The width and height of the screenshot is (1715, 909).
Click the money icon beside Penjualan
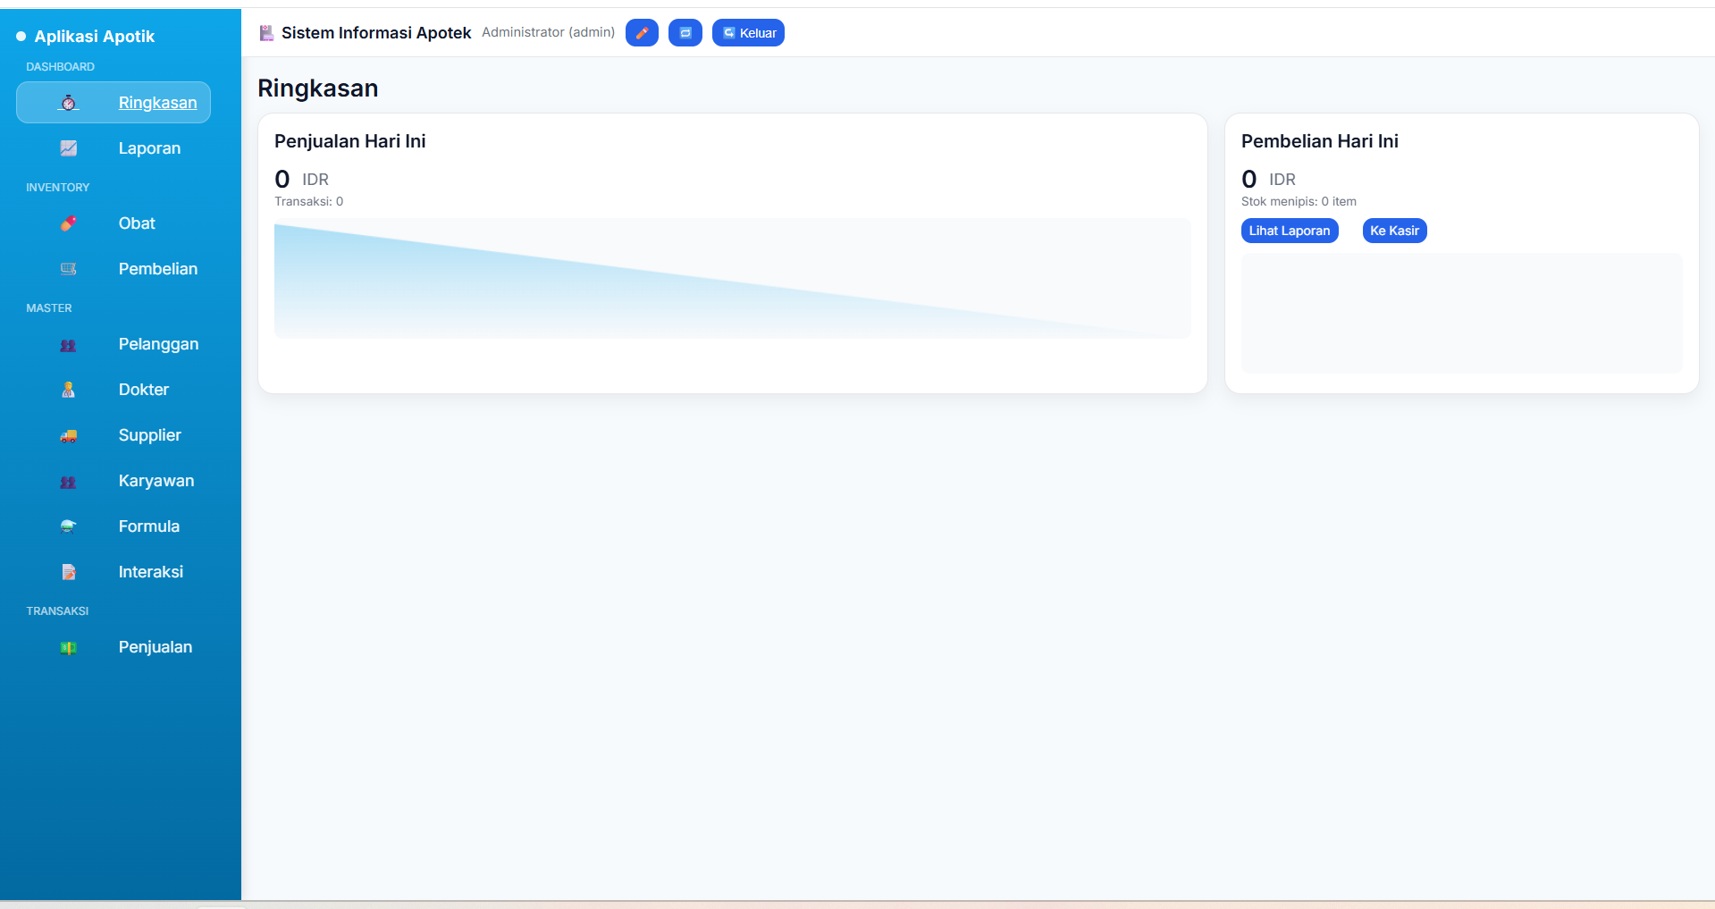(x=69, y=647)
